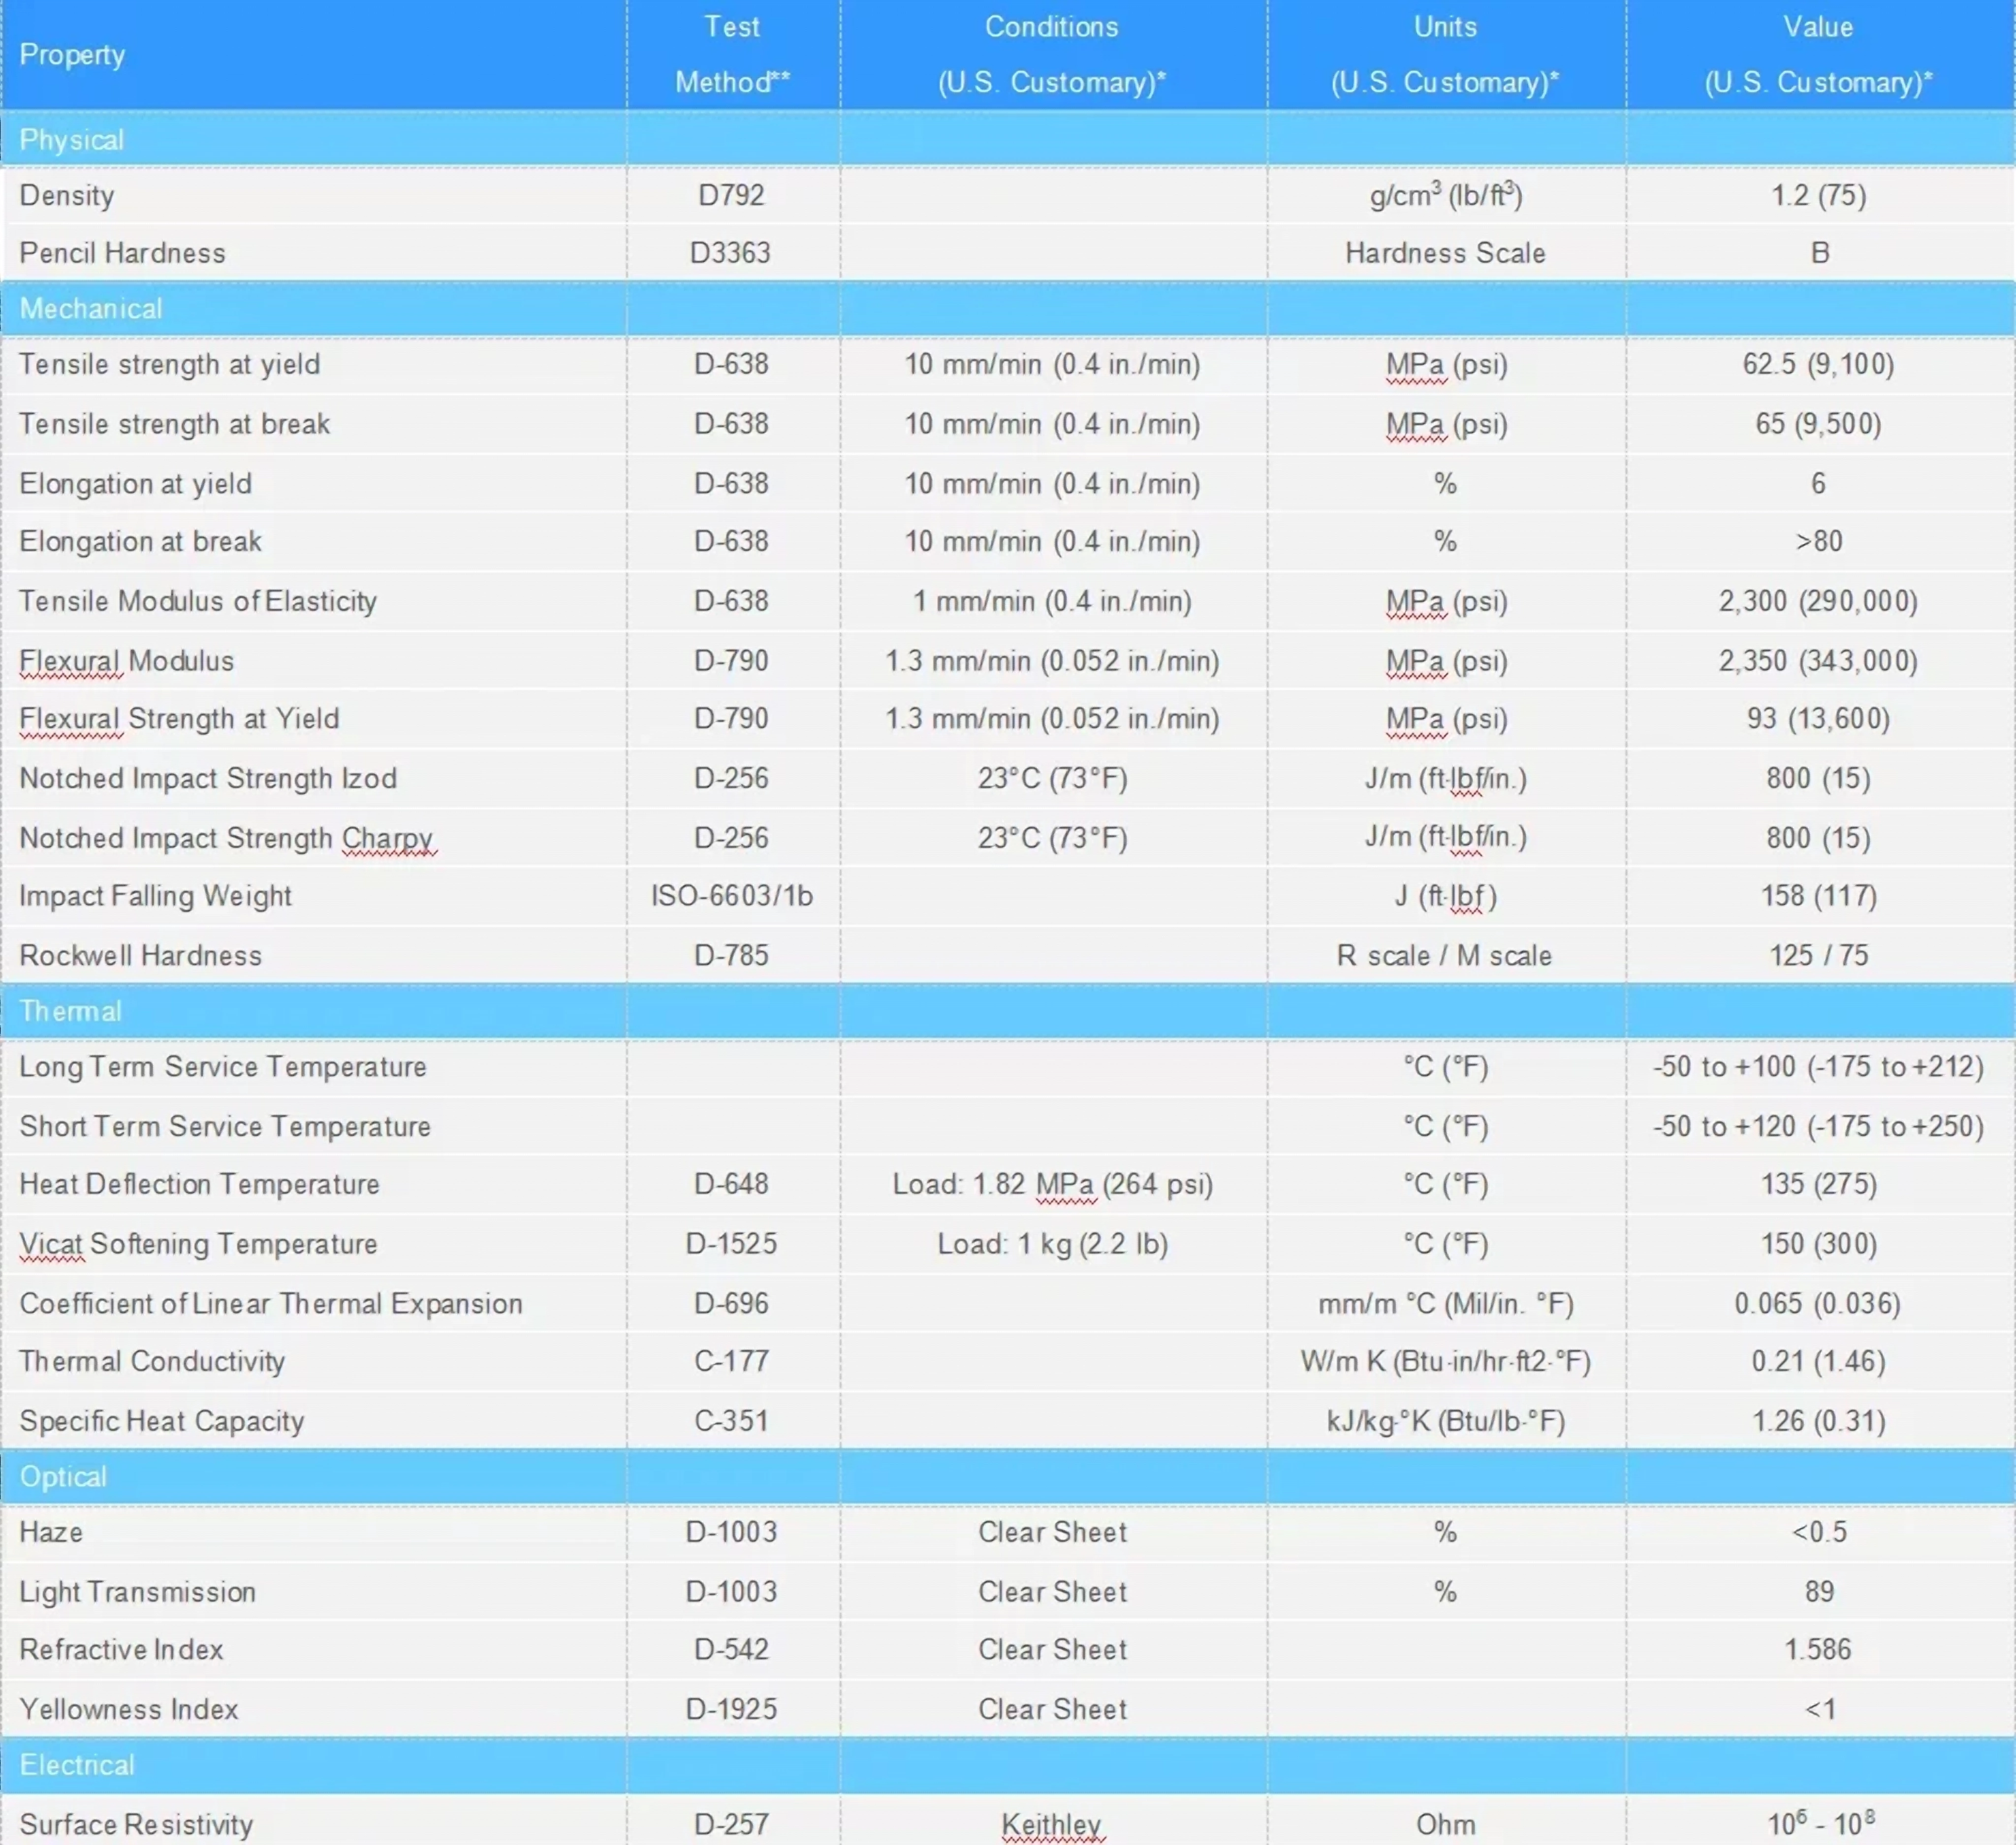Click 'Coefficient of Linear Thermal Expansion' label
The width and height of the screenshot is (2016, 1845).
pos(271,1304)
